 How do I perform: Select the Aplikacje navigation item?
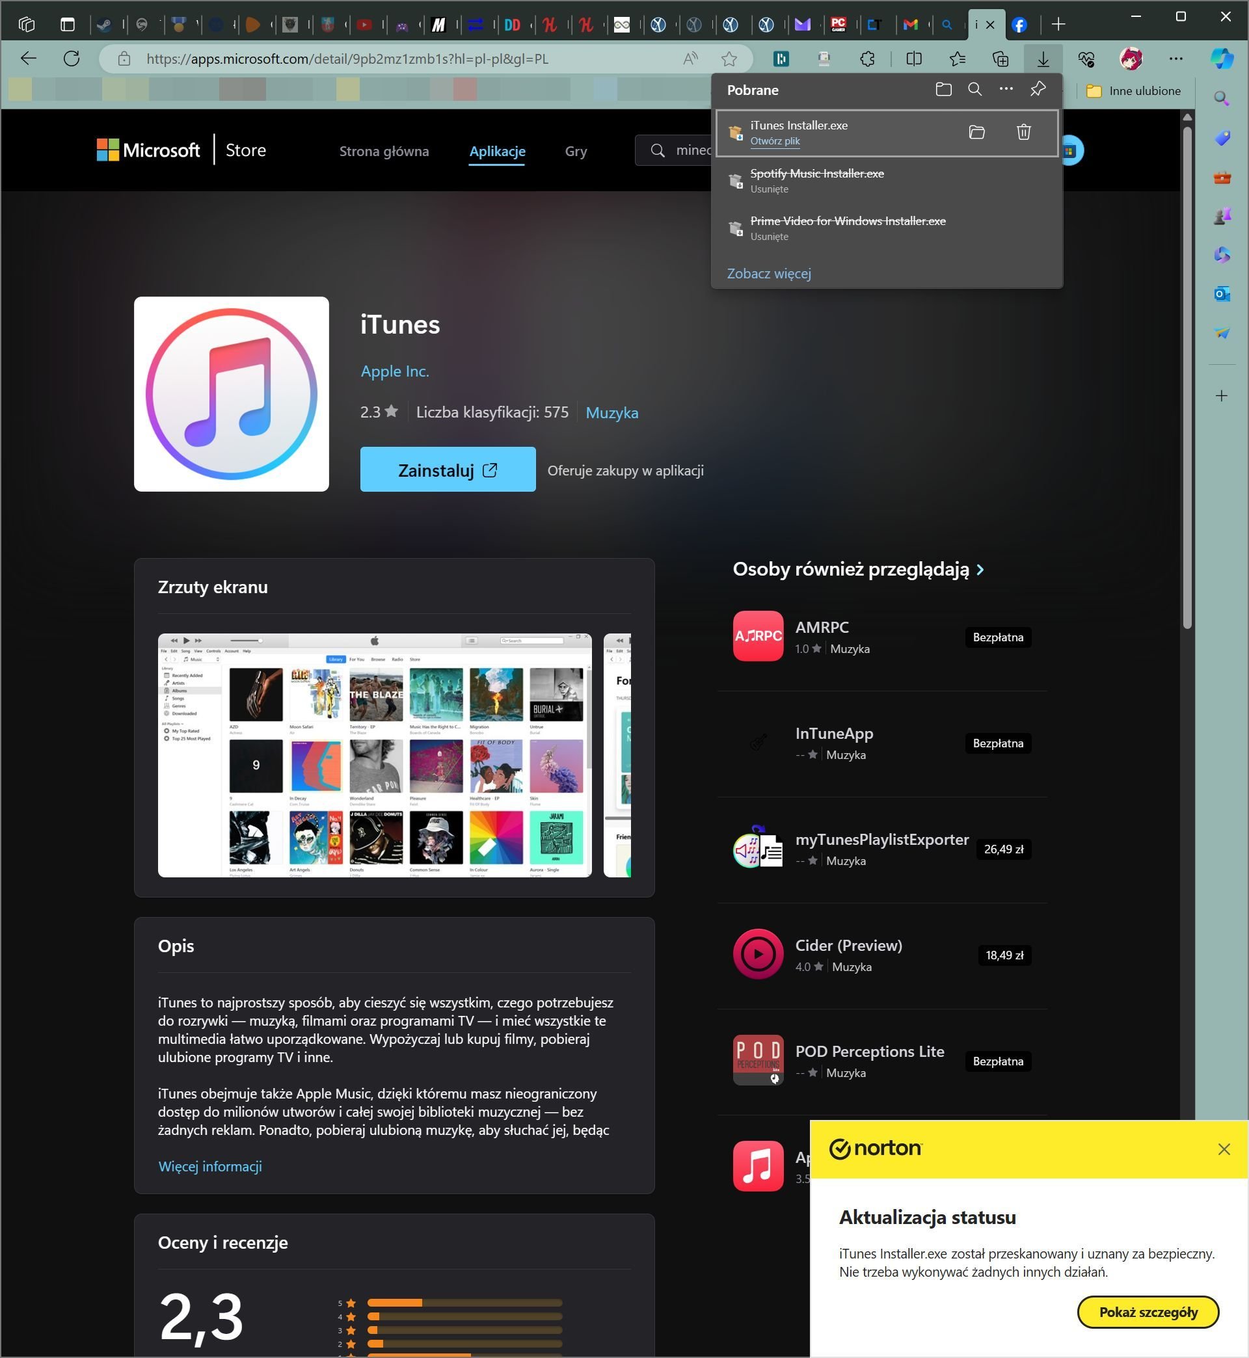498,152
